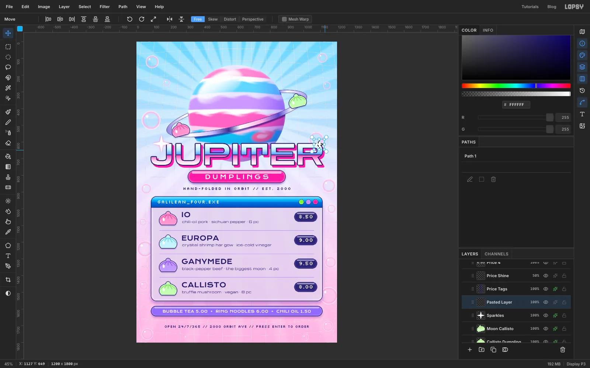Click the hue spectrum slider
This screenshot has height=368, width=590.
(x=516, y=86)
